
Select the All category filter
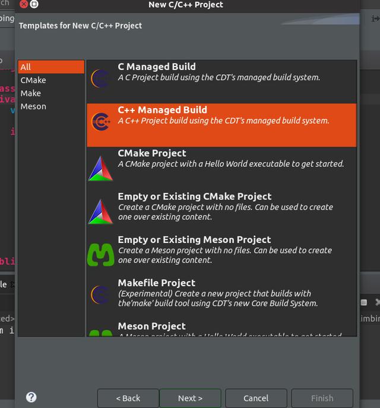[x=51, y=67]
